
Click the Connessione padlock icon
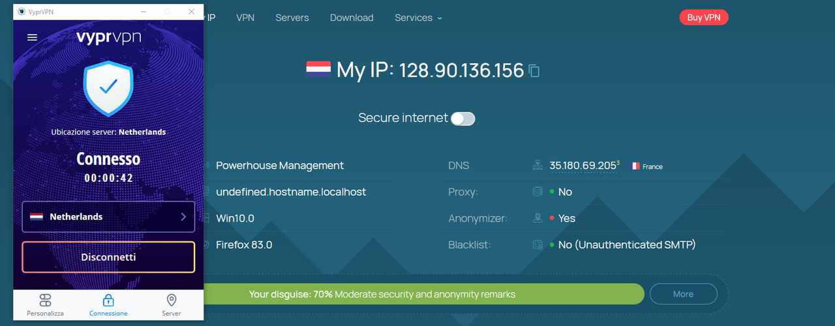[108, 300]
